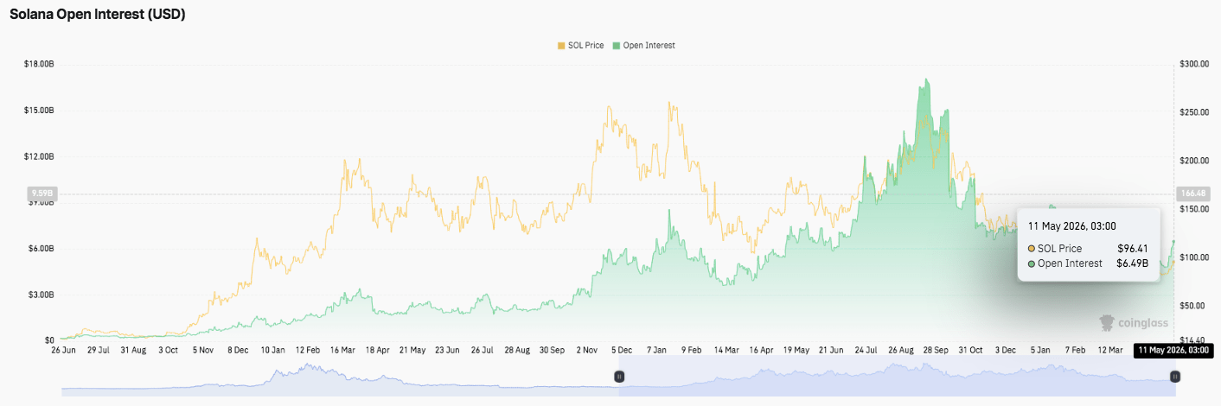
Task: Click the unselected left portion of the mini chart
Action: (x=341, y=378)
